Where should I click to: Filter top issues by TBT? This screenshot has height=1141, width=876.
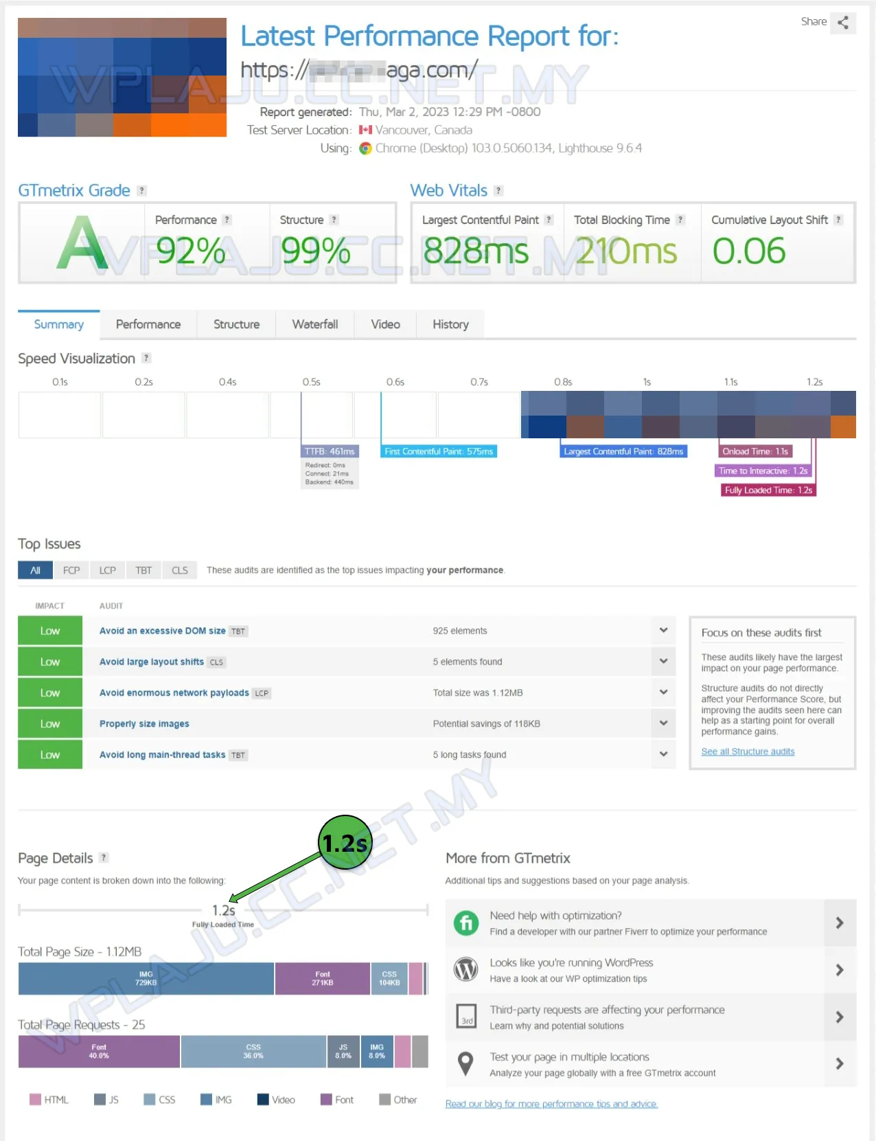coord(143,570)
